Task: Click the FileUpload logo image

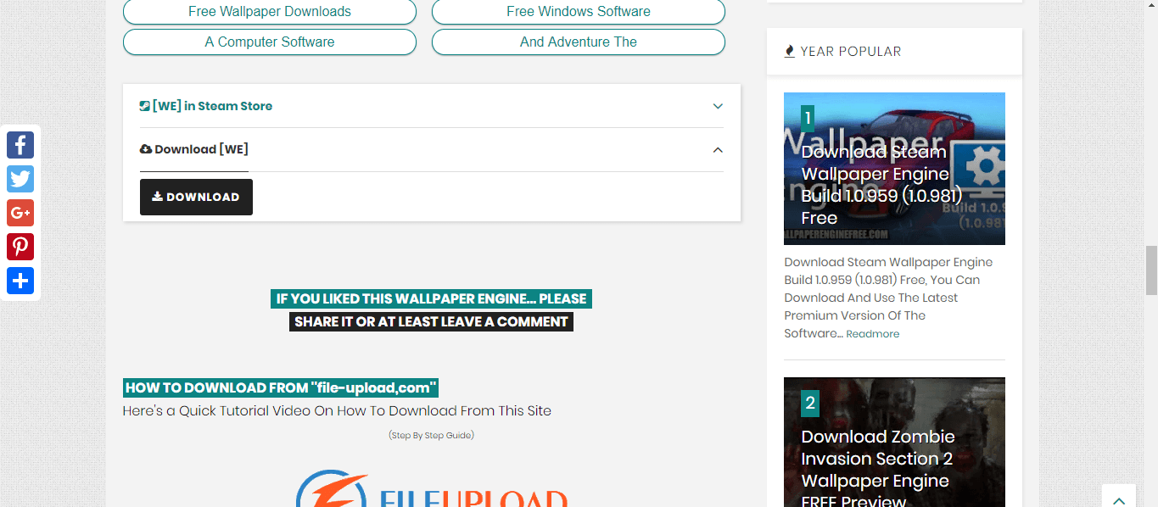Action: tap(432, 488)
